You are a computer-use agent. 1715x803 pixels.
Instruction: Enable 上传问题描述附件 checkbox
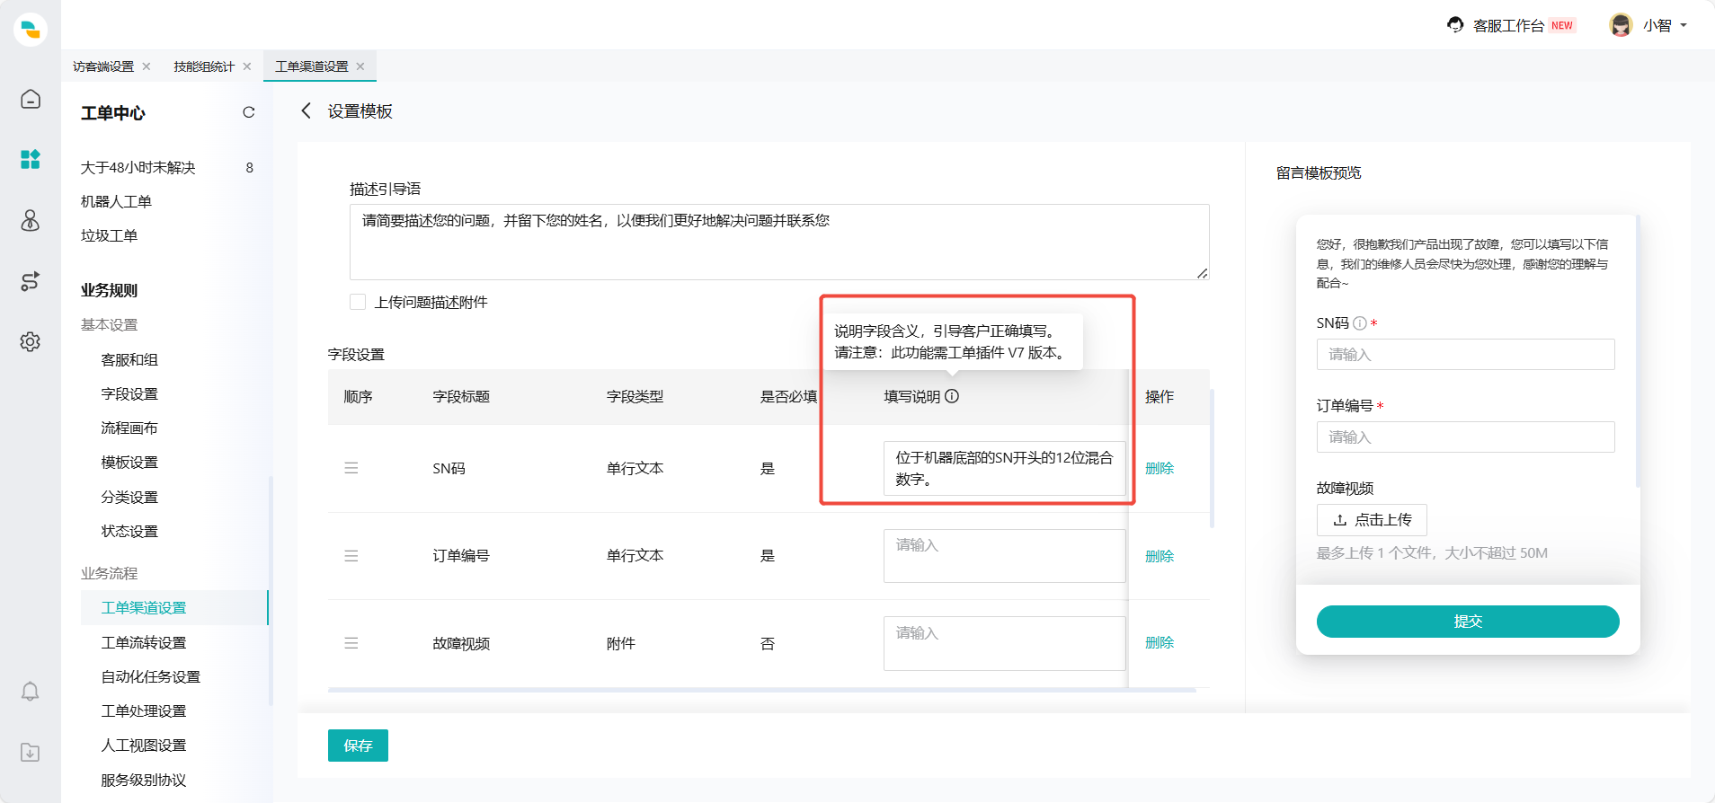click(358, 302)
